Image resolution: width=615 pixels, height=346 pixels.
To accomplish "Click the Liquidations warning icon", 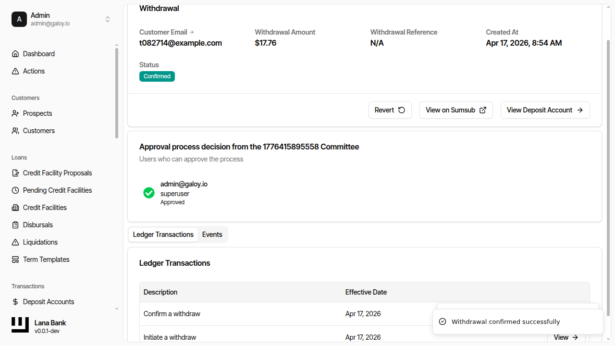I will pyautogui.click(x=15, y=242).
